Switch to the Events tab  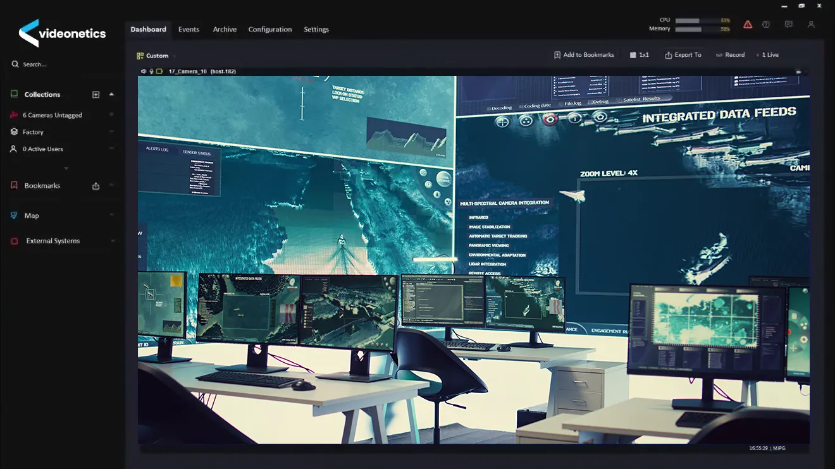(189, 30)
